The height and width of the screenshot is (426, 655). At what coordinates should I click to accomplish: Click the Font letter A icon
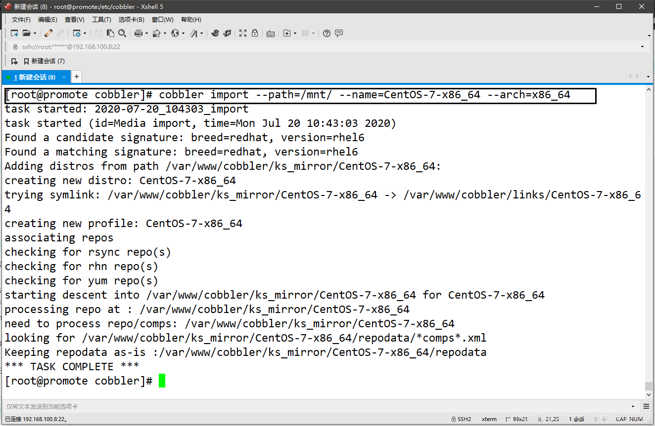pos(193,33)
